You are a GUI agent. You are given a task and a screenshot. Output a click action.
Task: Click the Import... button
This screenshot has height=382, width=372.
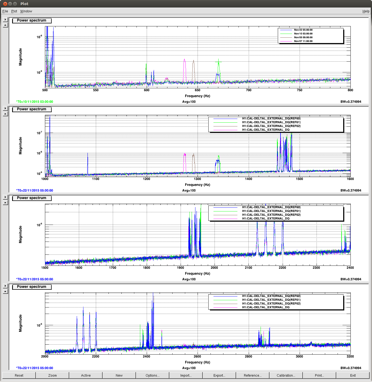(186, 375)
